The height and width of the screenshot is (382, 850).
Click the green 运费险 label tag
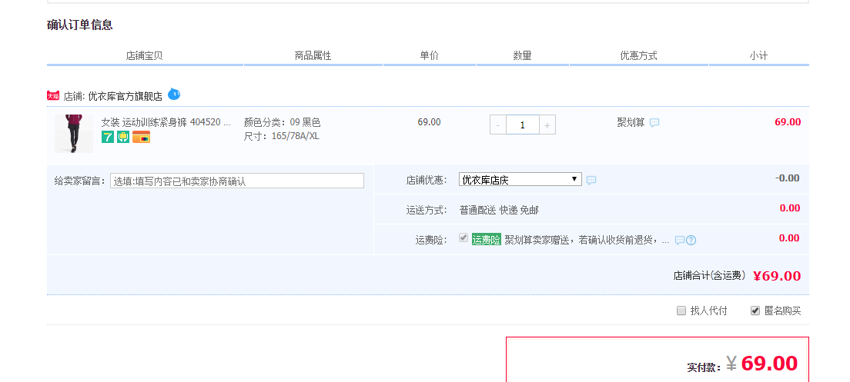pos(487,240)
